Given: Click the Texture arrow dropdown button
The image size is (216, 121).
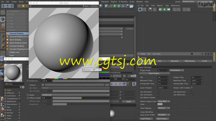Looking at the screenshot, I should click(43, 85).
